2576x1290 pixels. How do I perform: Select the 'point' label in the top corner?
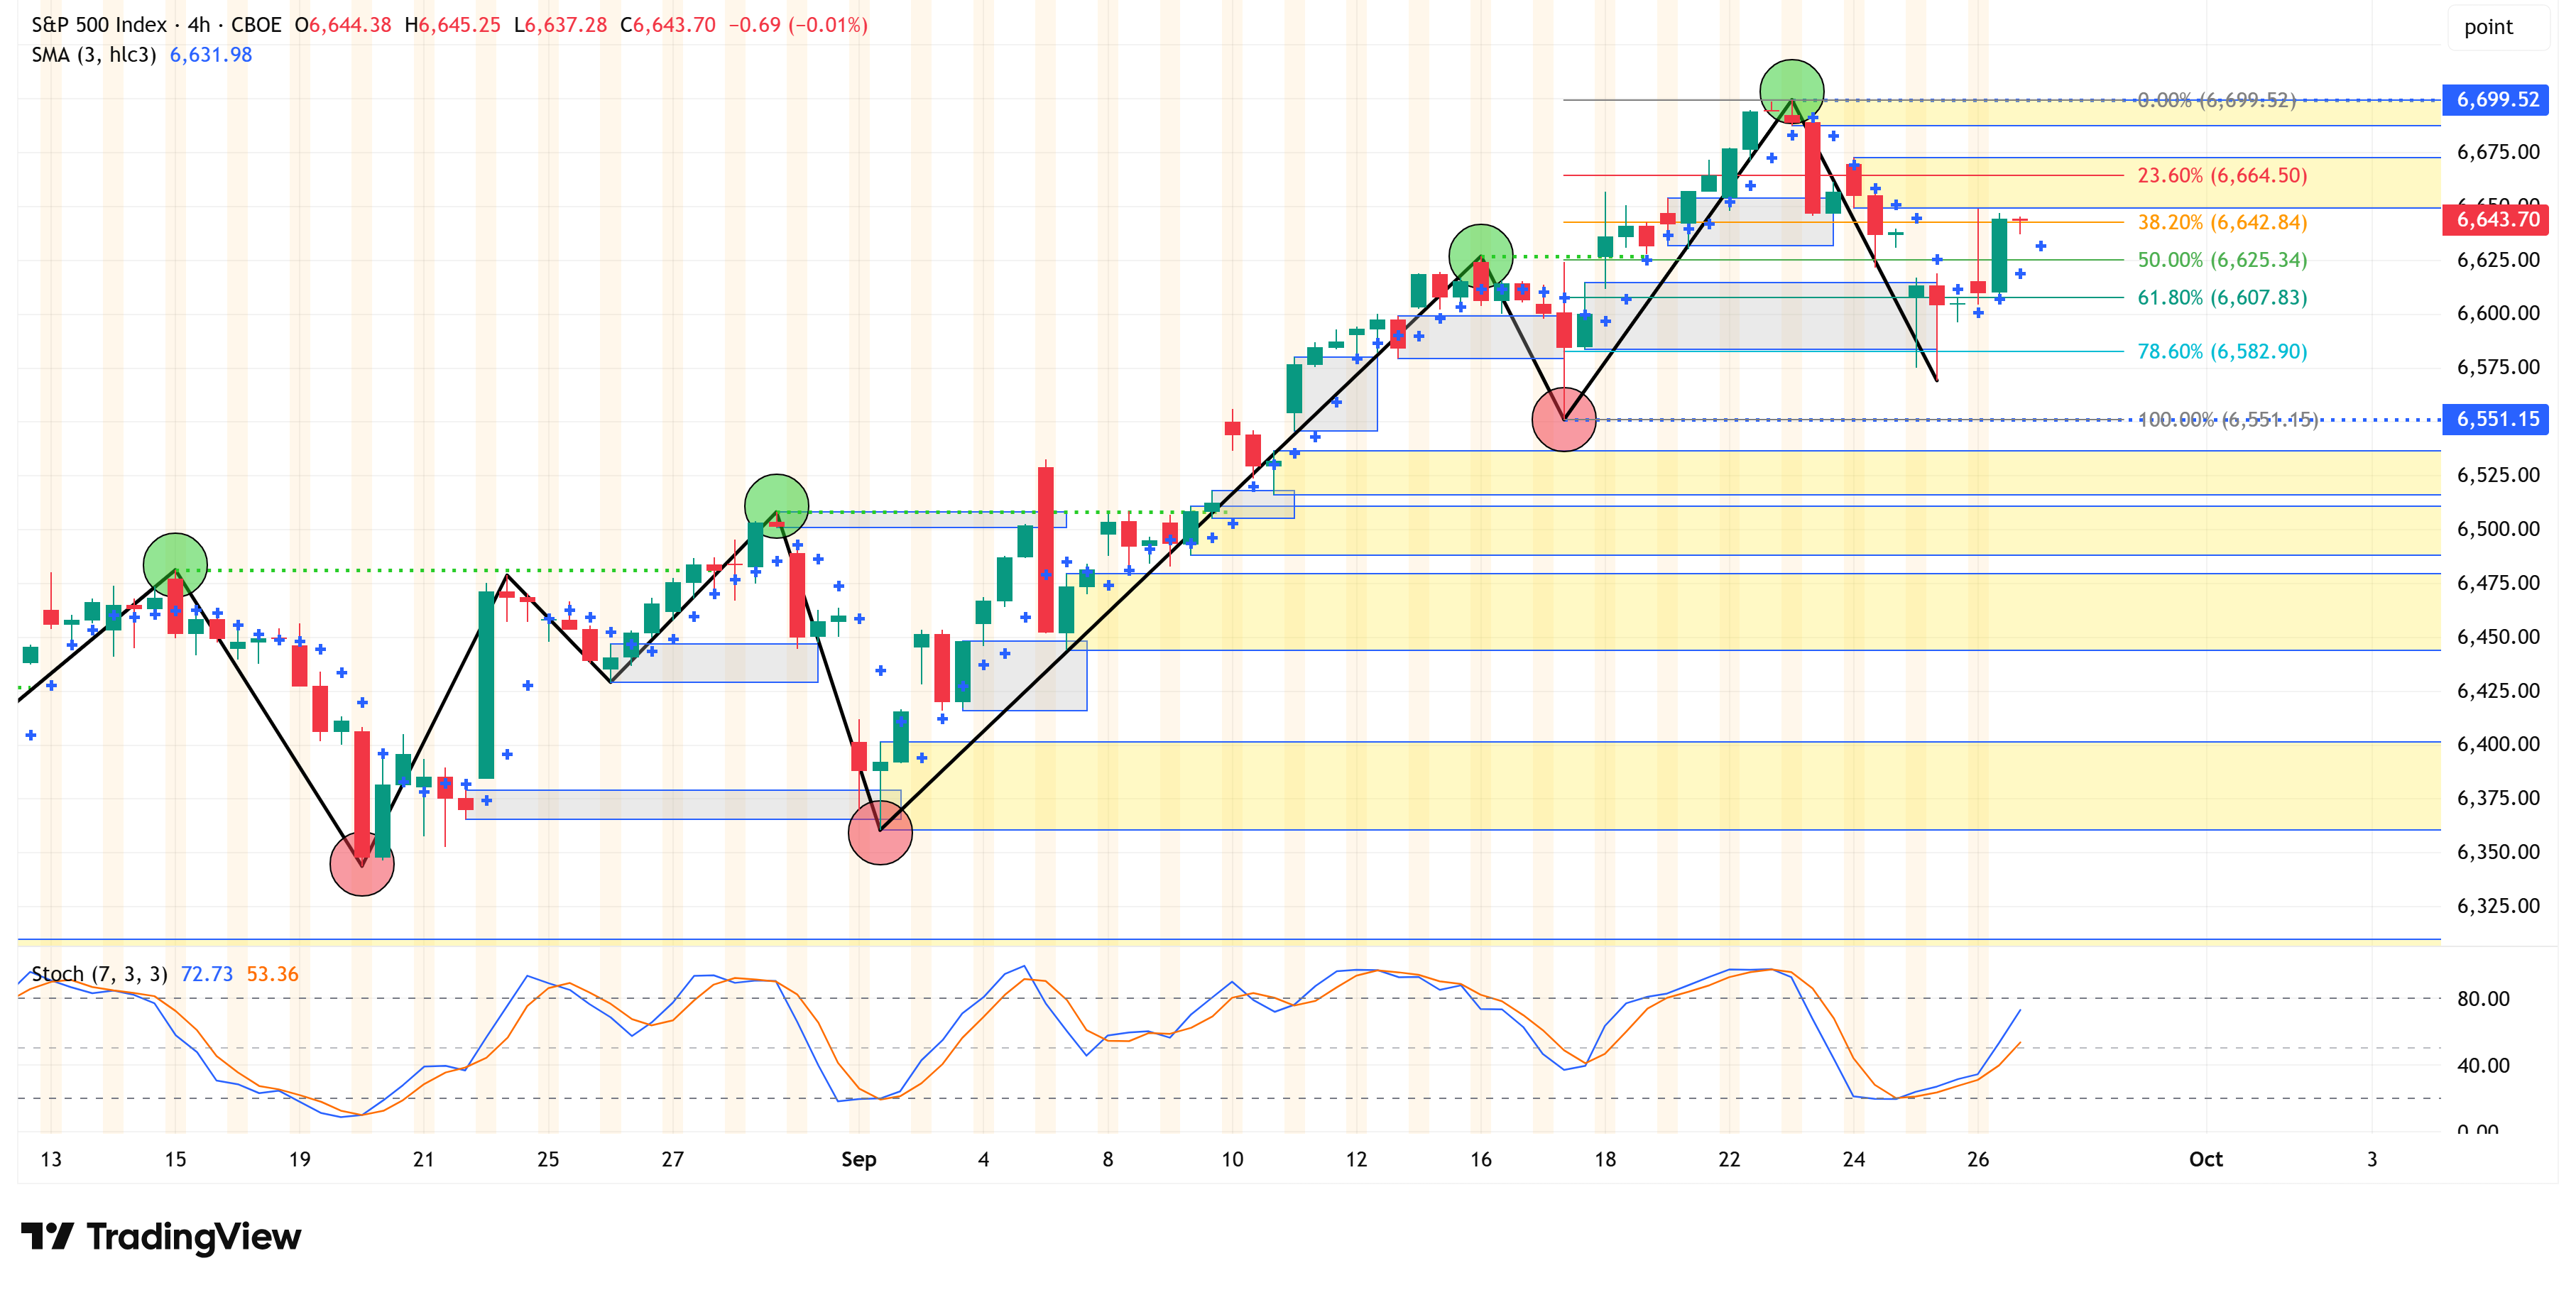[x=2487, y=27]
